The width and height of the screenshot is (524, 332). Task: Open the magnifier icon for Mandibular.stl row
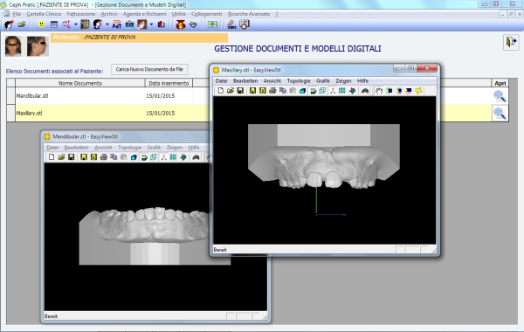click(x=500, y=96)
